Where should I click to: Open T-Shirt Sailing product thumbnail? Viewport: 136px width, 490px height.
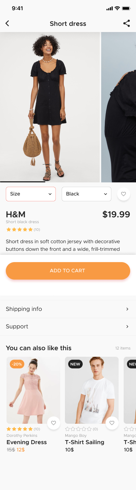point(92,390)
